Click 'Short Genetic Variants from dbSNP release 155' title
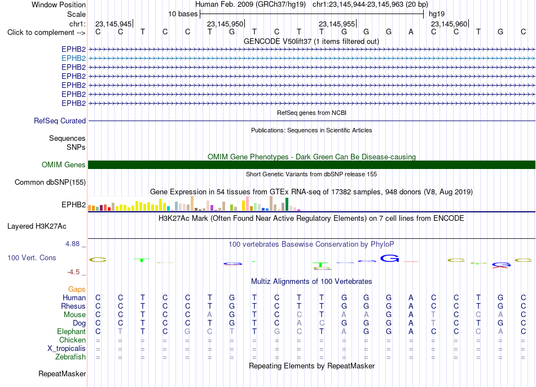Image resolution: width=536 pixels, height=387 pixels. click(x=311, y=174)
